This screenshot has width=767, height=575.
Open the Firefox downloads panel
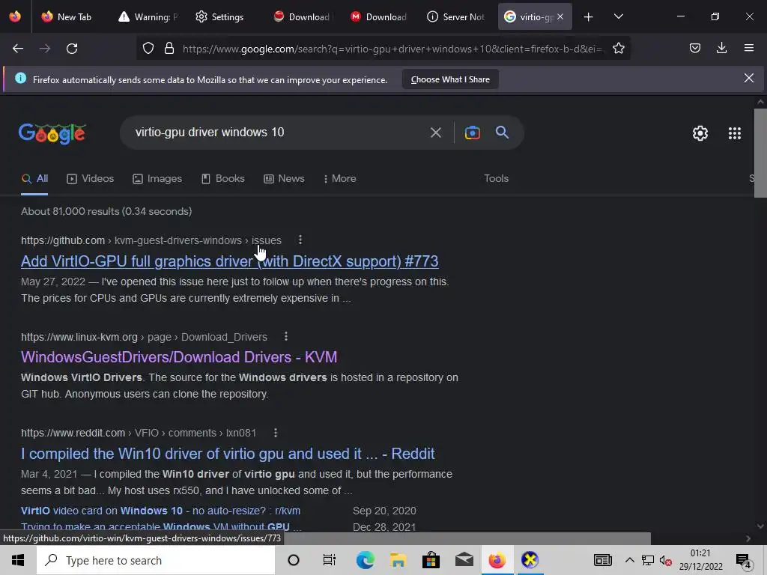click(x=721, y=49)
